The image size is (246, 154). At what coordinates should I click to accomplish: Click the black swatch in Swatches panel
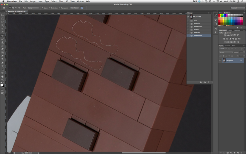point(242,17)
